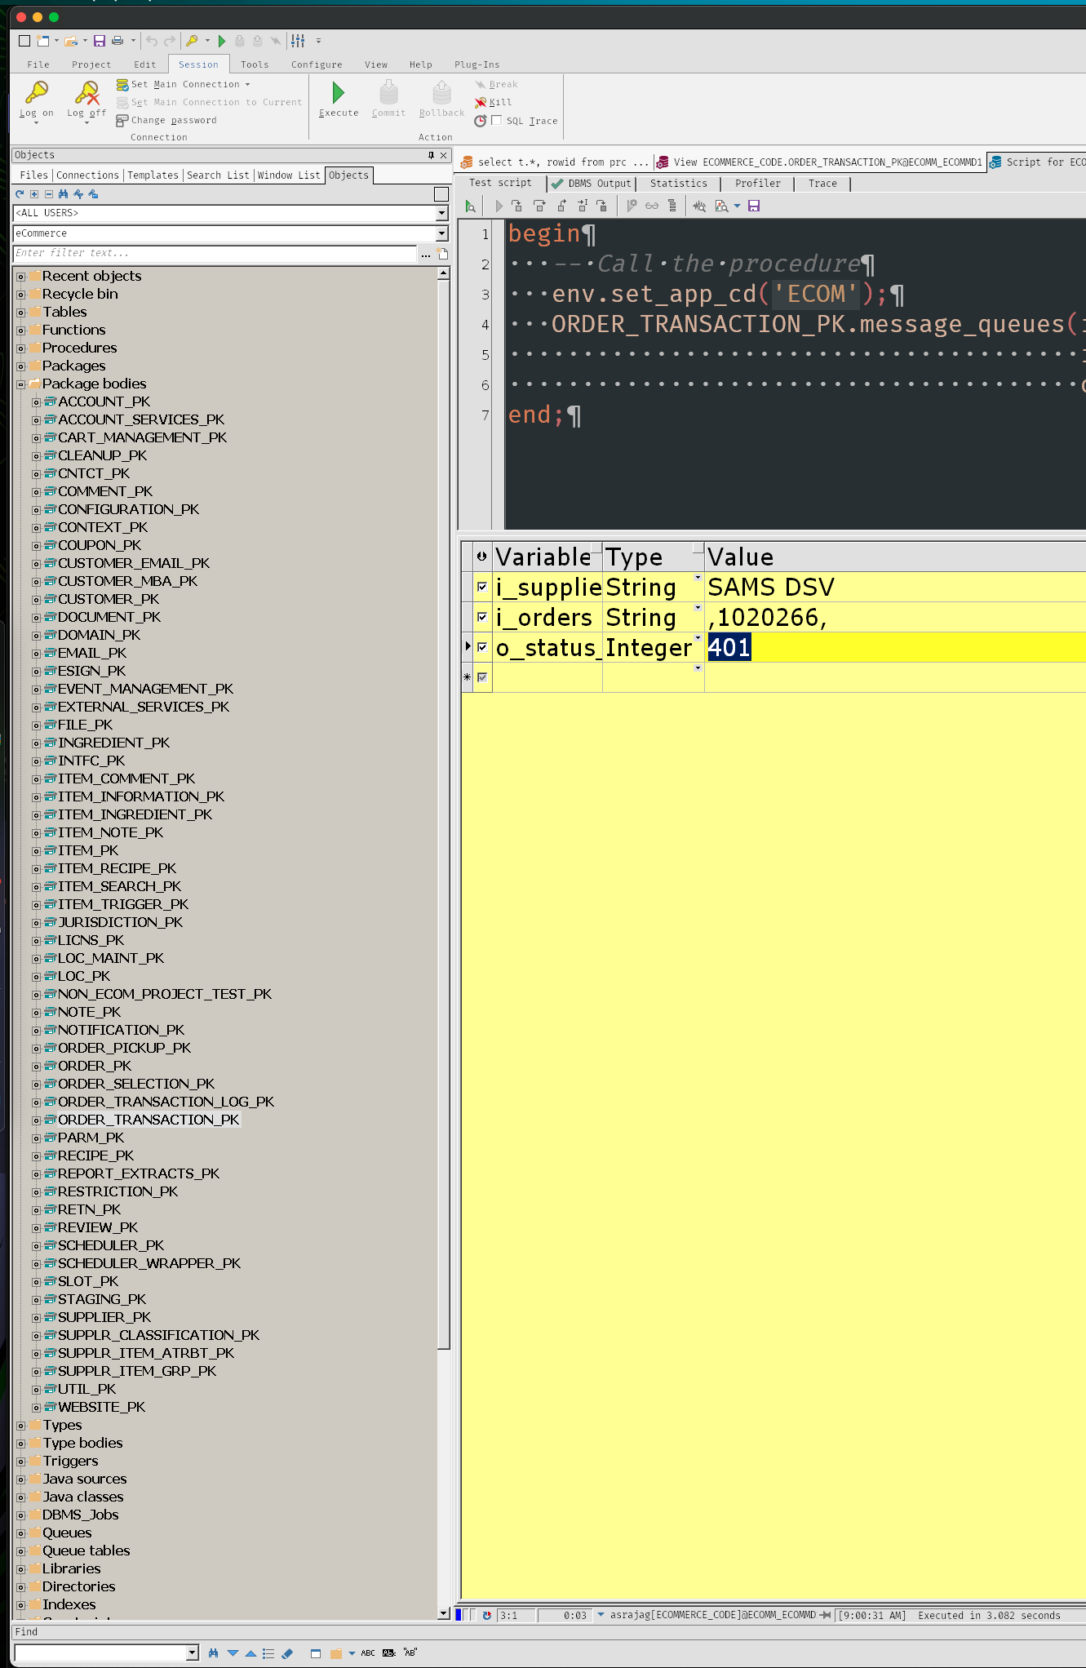Click the purple Save icon in quick toolbar

pyautogui.click(x=100, y=41)
